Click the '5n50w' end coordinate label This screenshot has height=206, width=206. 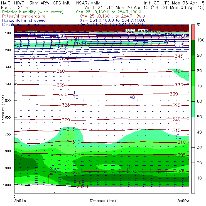pos(183,201)
